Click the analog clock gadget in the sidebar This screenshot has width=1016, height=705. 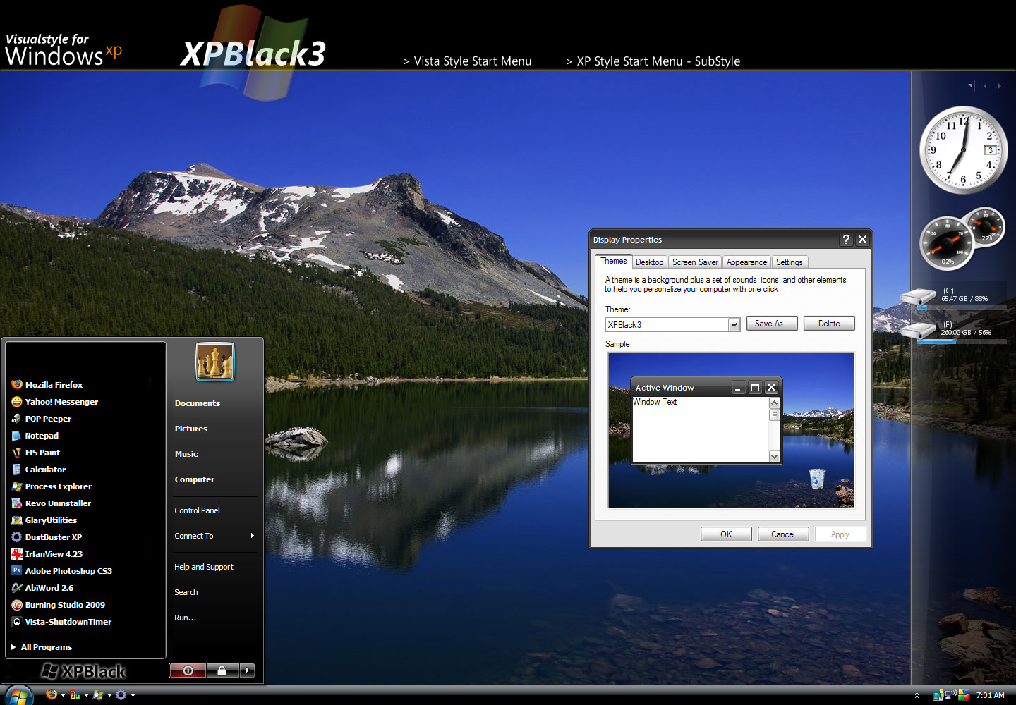(x=963, y=150)
